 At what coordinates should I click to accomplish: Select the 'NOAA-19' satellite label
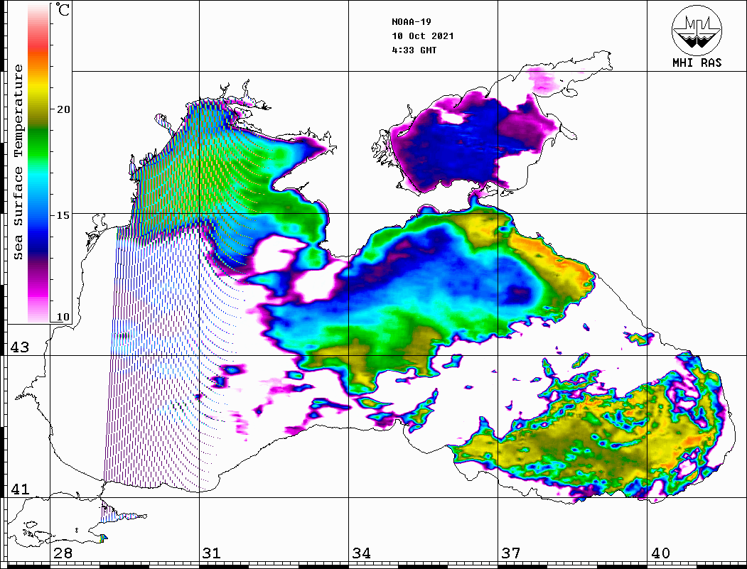coord(412,22)
